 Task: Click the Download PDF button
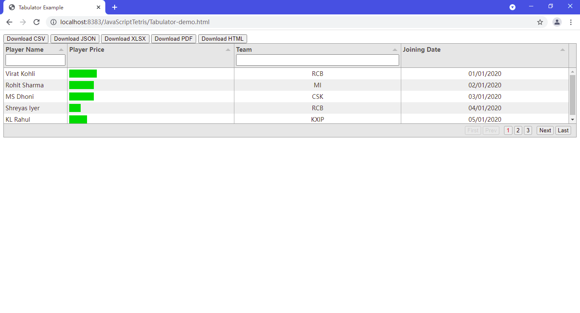pyautogui.click(x=173, y=39)
